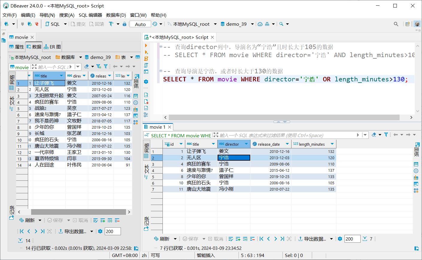The image size is (422, 260).
Task: Open the release_date column dropdown in results
Action: (287, 144)
